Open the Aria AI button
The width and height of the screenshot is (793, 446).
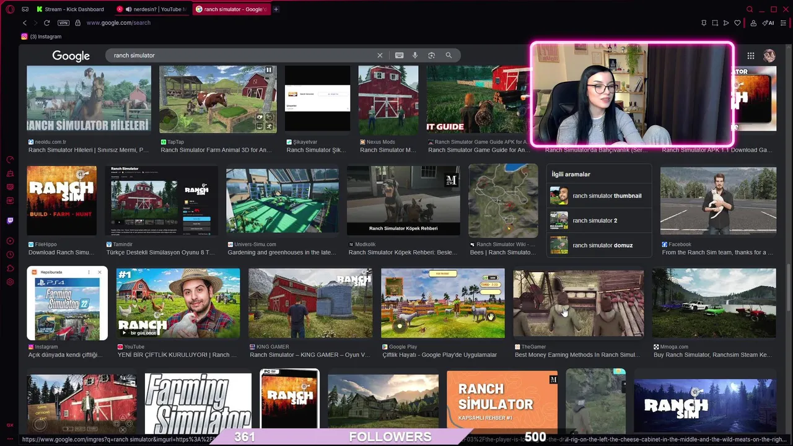[768, 23]
